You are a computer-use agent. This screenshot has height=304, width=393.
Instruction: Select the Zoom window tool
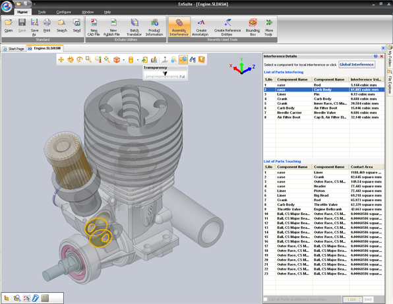(88, 59)
